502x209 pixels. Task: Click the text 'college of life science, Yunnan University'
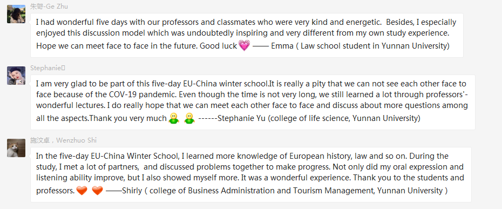344,118
